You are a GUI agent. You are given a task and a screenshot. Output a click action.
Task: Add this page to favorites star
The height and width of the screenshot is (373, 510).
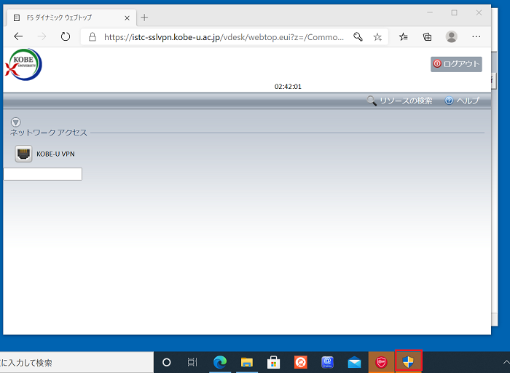point(377,37)
